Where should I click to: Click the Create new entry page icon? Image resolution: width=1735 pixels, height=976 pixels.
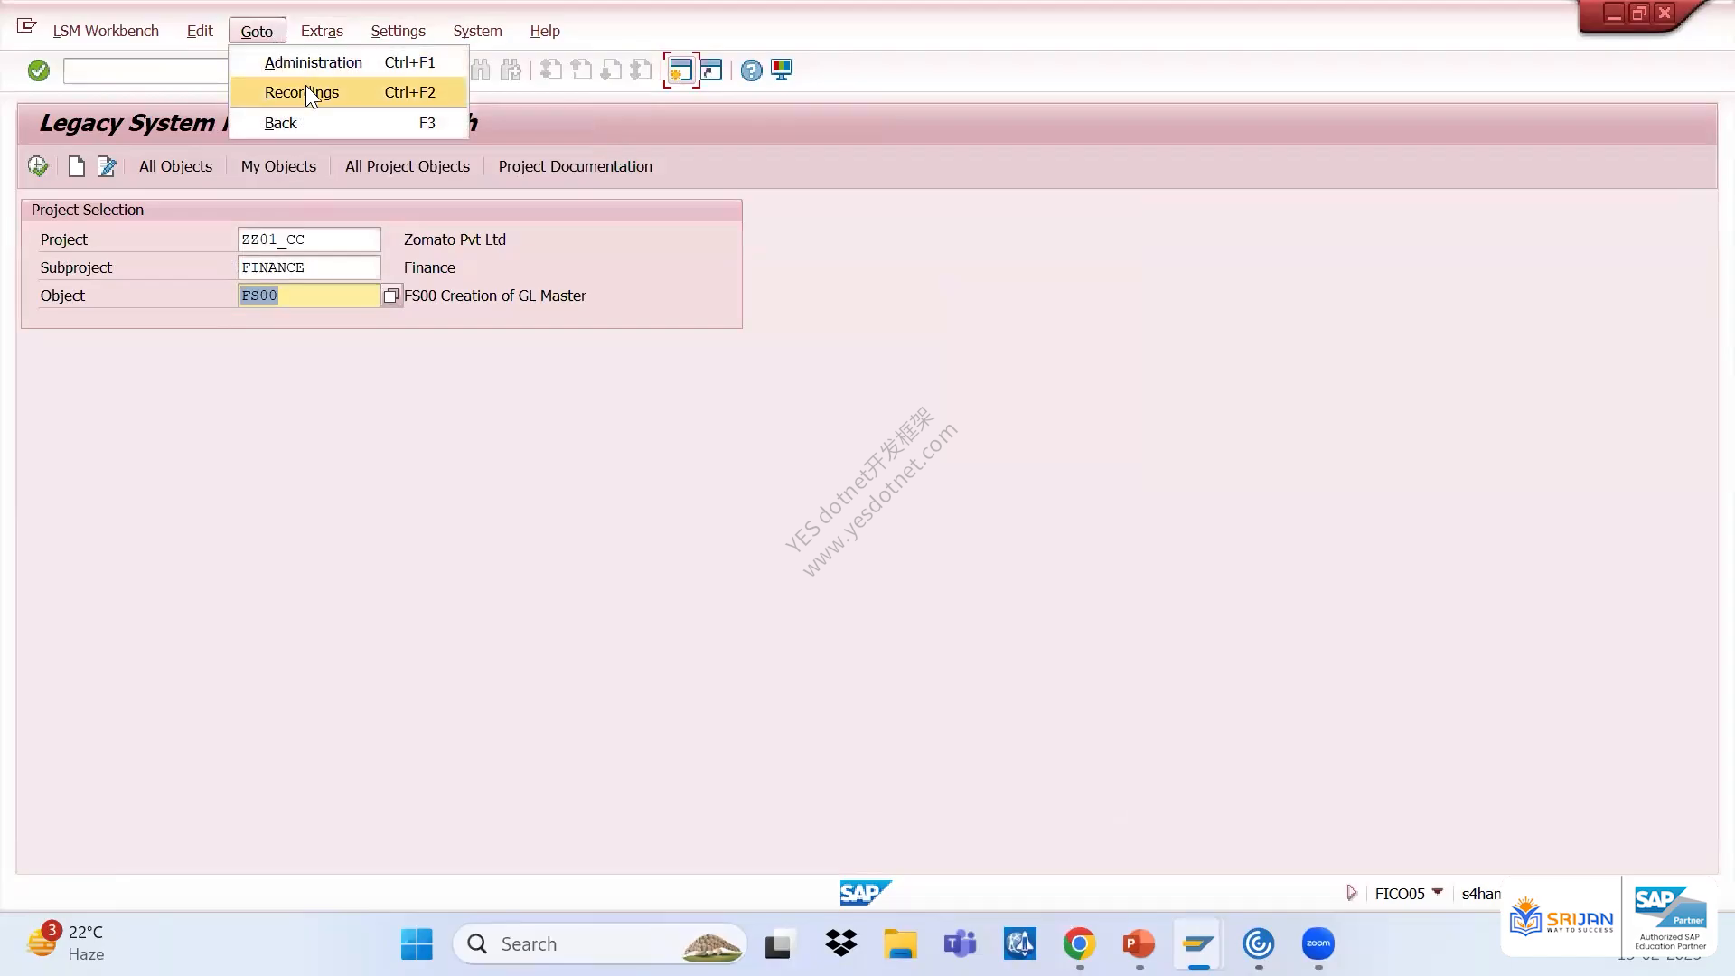coord(77,166)
